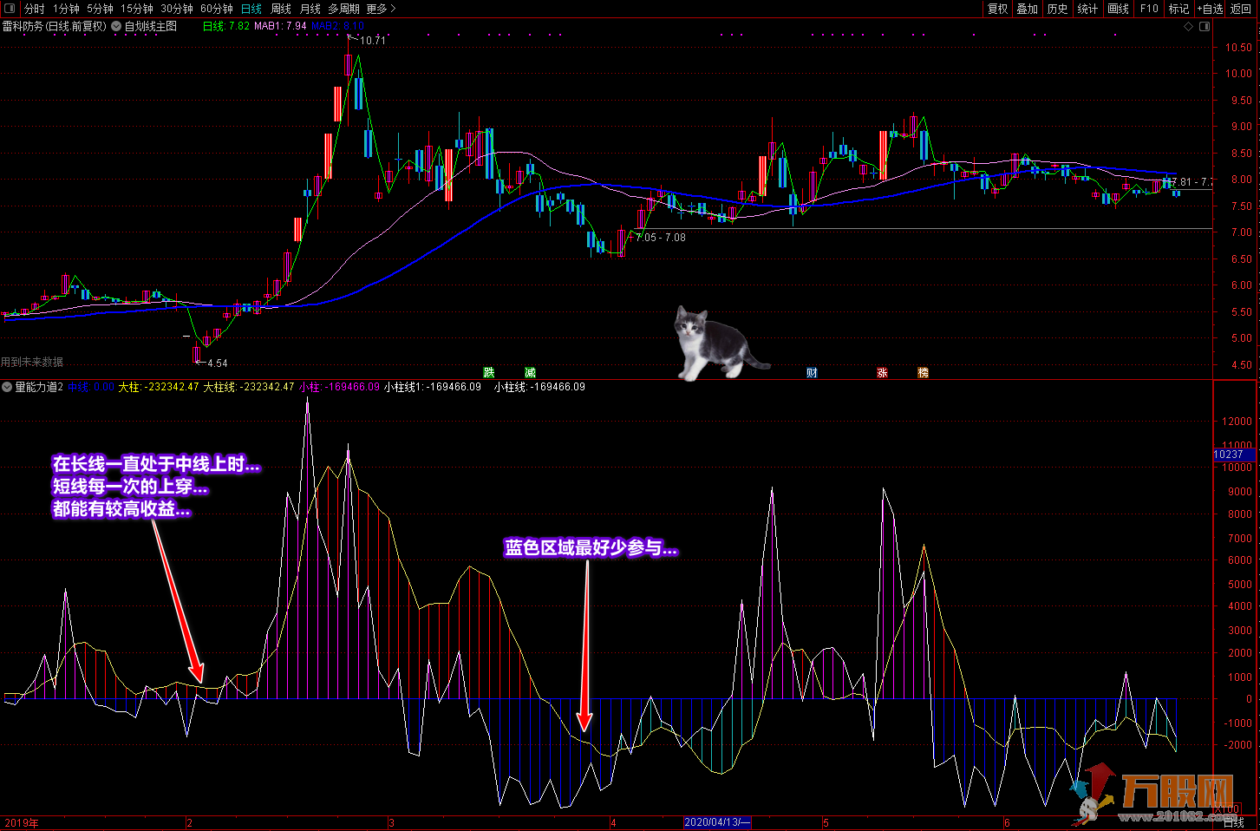Click the green 跌 event marker

point(489,372)
